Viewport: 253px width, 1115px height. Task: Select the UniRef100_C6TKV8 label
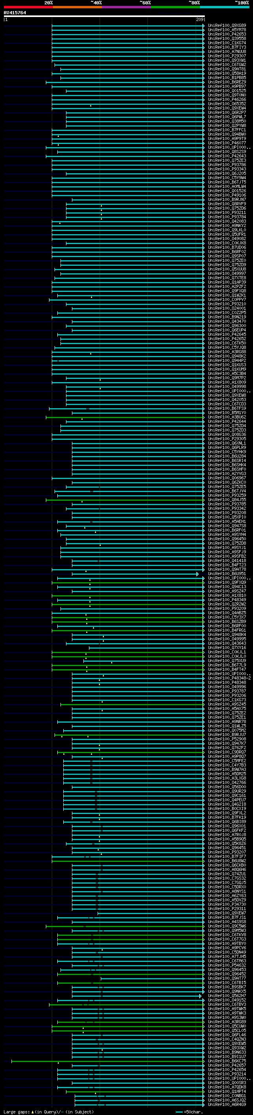coord(227,935)
